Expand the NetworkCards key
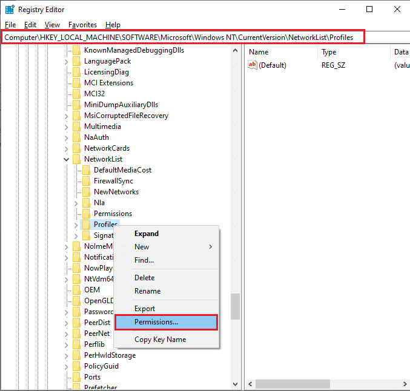The height and width of the screenshot is (391, 410). (67, 149)
